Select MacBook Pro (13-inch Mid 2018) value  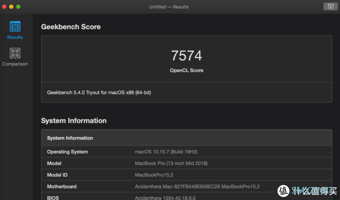pyautogui.click(x=171, y=163)
